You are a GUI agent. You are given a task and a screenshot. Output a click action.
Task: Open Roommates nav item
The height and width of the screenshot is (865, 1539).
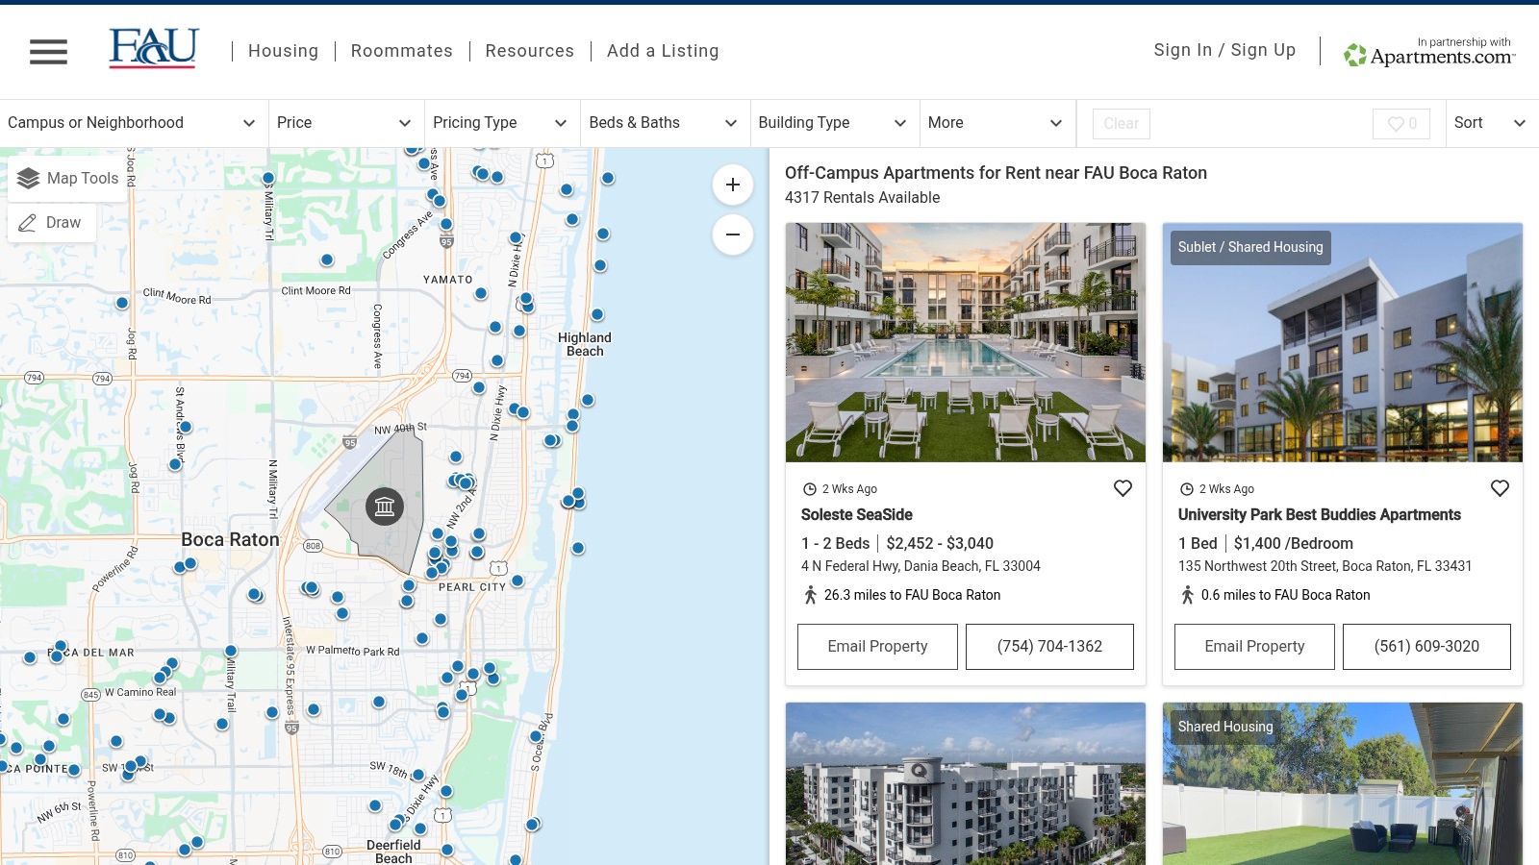pyautogui.click(x=401, y=51)
